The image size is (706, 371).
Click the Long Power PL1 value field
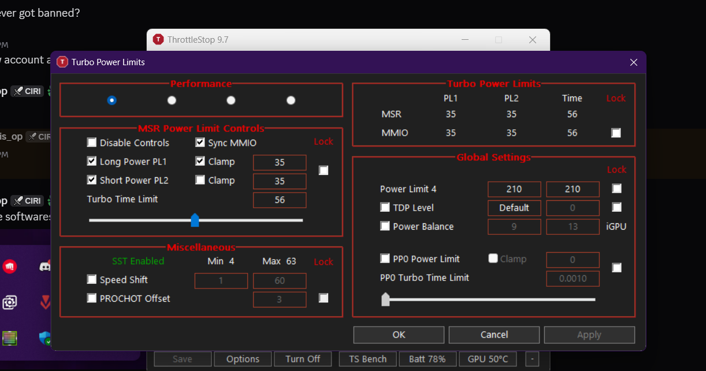coord(280,163)
